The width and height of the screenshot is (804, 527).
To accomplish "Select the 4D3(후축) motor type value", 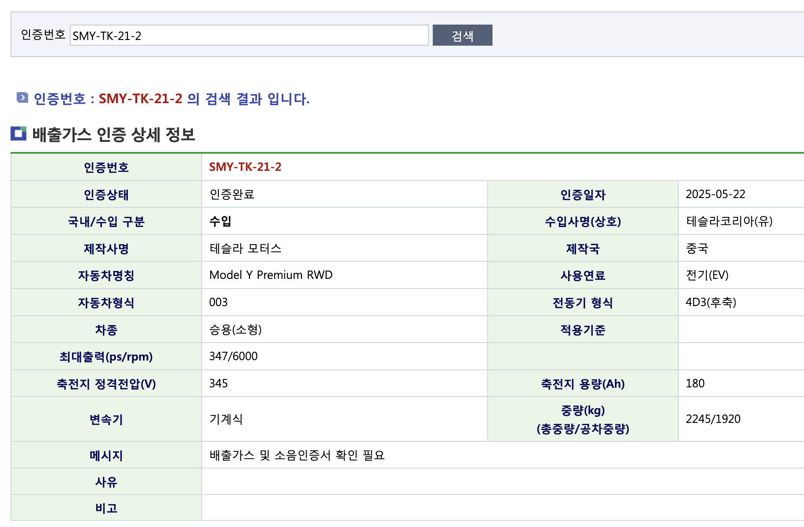I will pyautogui.click(x=711, y=302).
